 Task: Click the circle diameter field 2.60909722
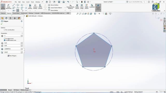click(12, 49)
